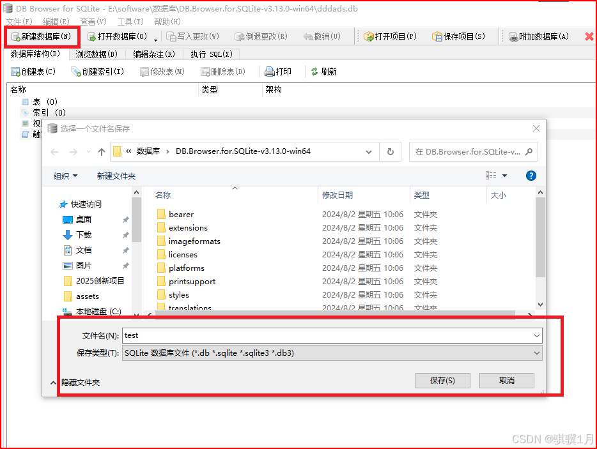Click the blue help question mark icon
Screen dimensions: 597x449
[531, 176]
